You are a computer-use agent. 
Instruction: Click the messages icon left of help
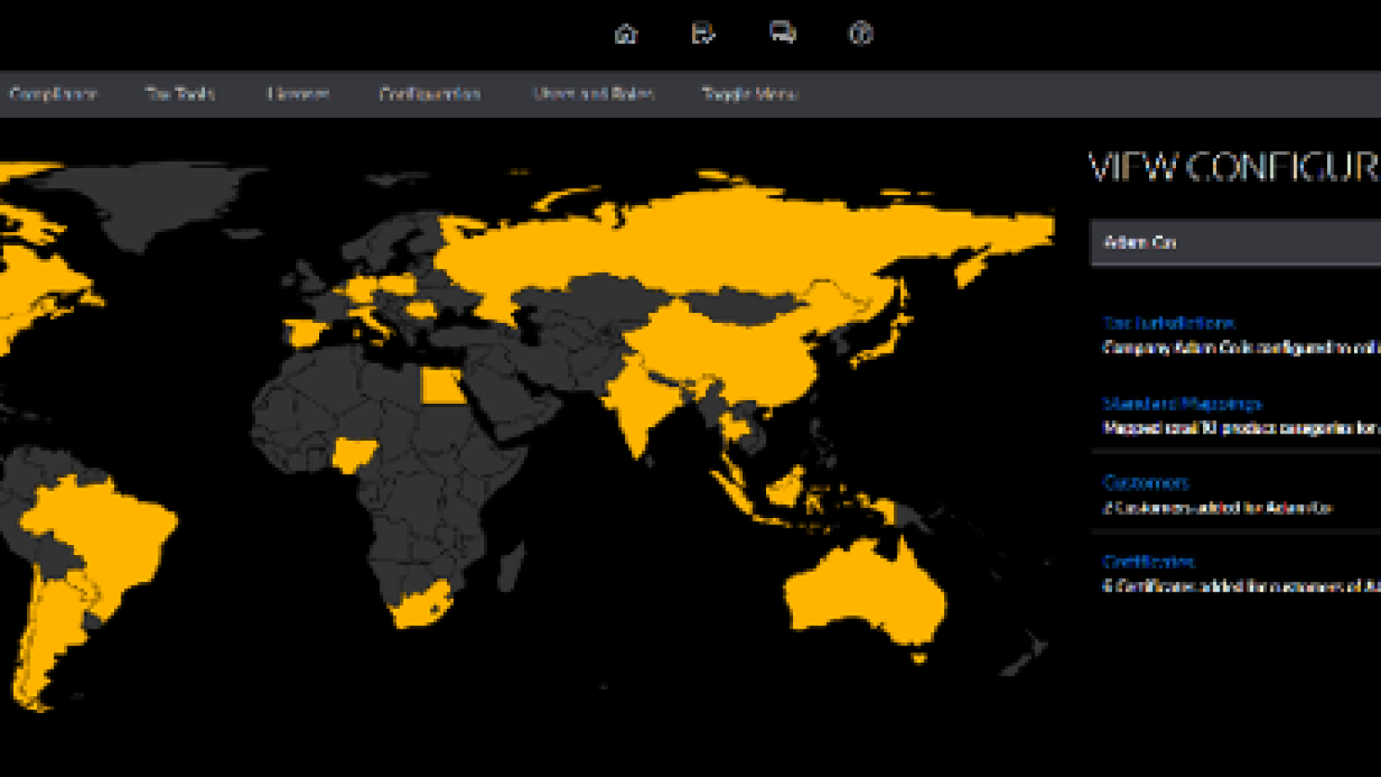782,33
